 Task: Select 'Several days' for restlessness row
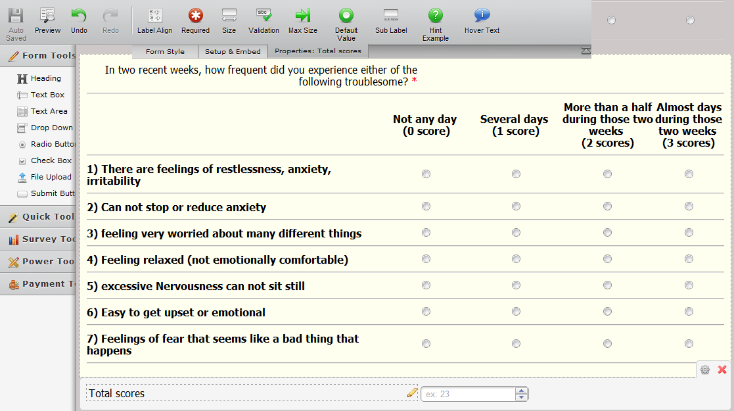tap(516, 174)
